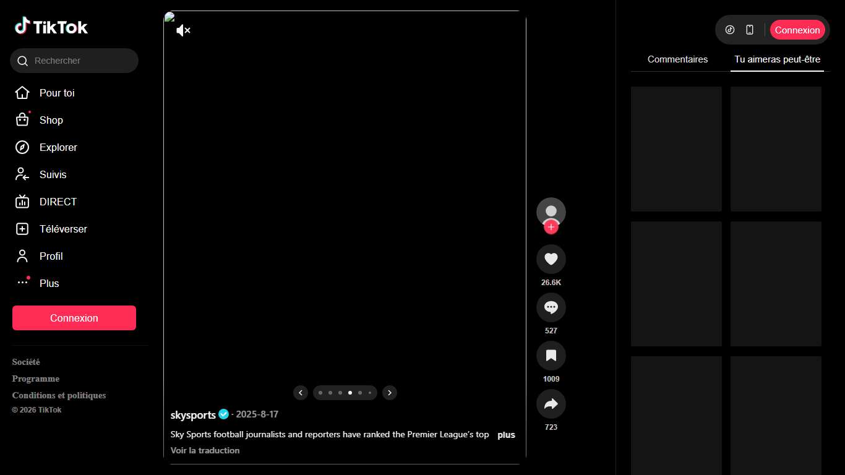Click the Rechercher search field
Image resolution: width=845 pixels, height=475 pixels.
[80, 61]
